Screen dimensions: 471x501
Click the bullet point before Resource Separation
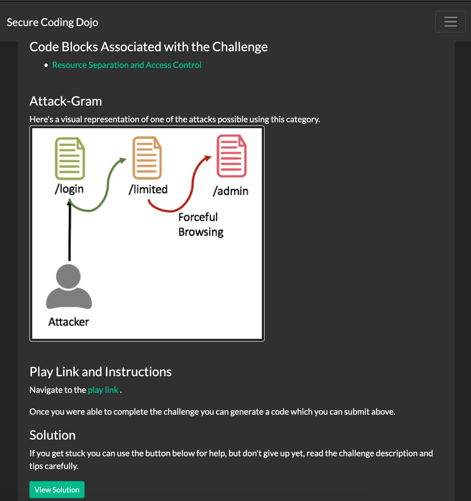point(46,65)
